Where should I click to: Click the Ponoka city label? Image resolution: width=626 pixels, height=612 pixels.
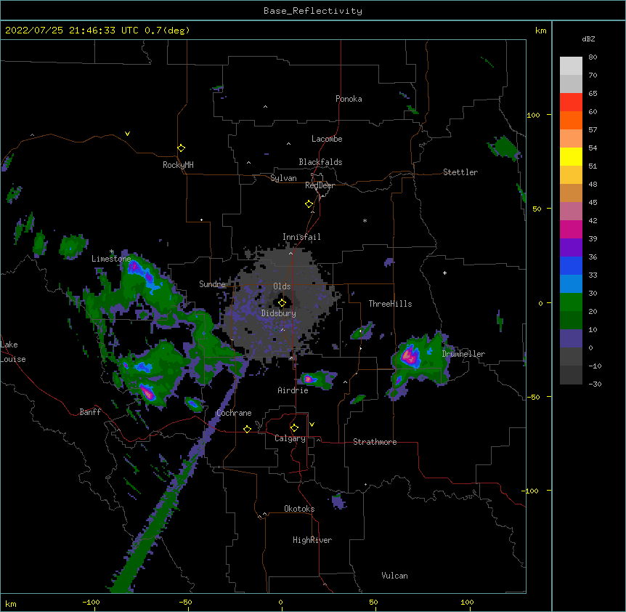tap(349, 99)
